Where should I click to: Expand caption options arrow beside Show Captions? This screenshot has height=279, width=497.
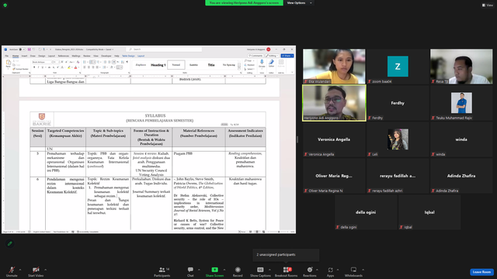(269, 270)
